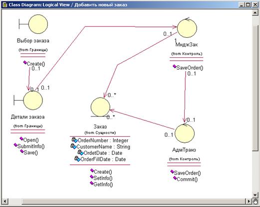Screen dimensions: 260x207
Task: Click the pan hand icon at bottom-right corner
Action: [255, 202]
